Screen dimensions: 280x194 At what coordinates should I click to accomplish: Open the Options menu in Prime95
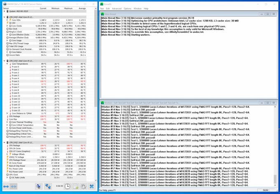128,8
